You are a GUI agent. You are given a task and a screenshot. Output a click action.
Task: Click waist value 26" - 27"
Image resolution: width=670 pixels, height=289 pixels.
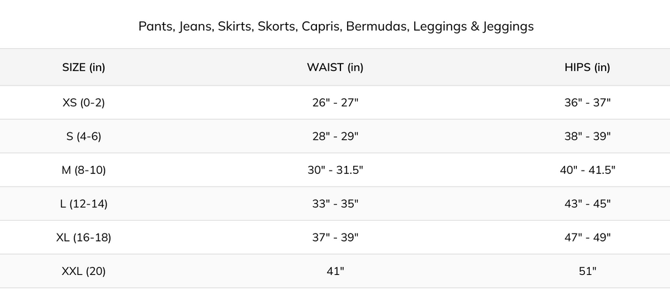[x=335, y=102]
